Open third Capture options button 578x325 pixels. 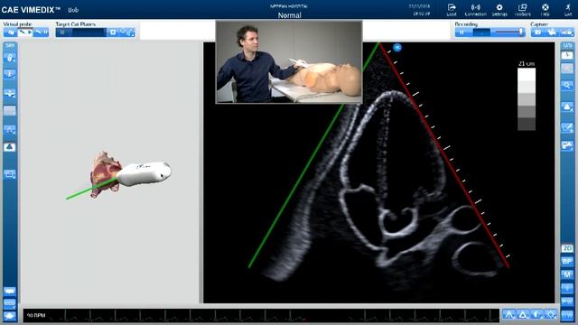567,32
